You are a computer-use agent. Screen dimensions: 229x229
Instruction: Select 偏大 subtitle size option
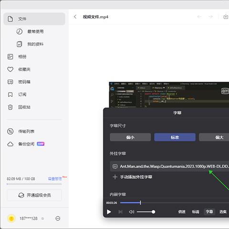(214, 137)
